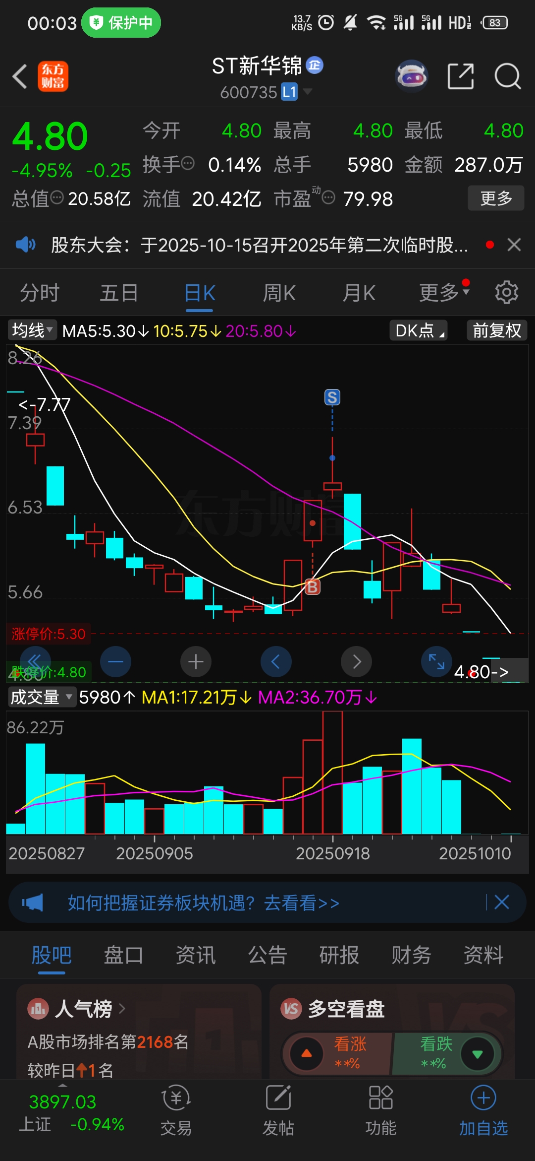Switch to the 公告 tab
The width and height of the screenshot is (535, 1161).
[267, 955]
